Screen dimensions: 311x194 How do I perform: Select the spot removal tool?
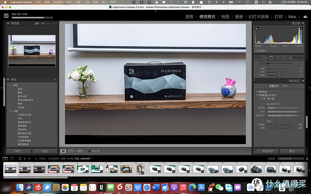point(264,58)
